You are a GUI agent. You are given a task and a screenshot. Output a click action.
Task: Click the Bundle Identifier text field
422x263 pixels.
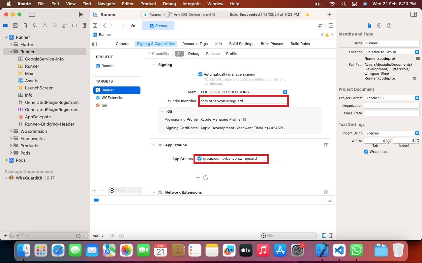[243, 101]
